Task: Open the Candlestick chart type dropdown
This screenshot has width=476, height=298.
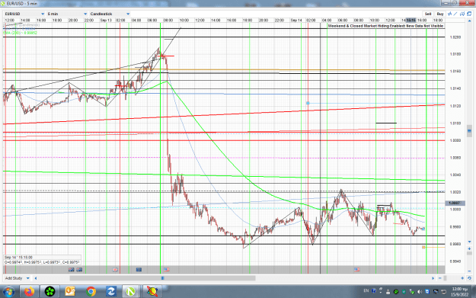Action: pyautogui.click(x=110, y=14)
